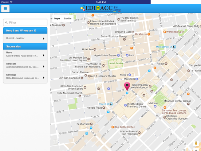Click the 111 Minna venue icon
Viewport: 201px width, 151px height.
(189, 71)
